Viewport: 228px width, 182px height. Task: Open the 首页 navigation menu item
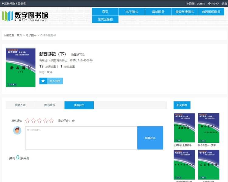click(x=105, y=12)
